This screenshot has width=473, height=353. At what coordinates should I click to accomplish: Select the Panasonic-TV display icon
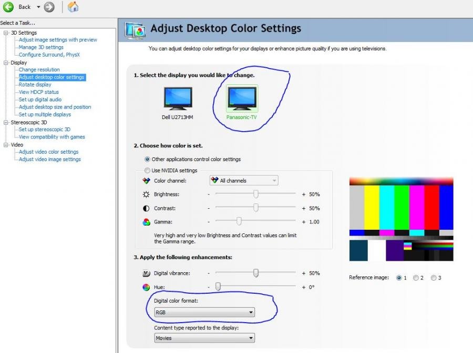[x=242, y=99]
